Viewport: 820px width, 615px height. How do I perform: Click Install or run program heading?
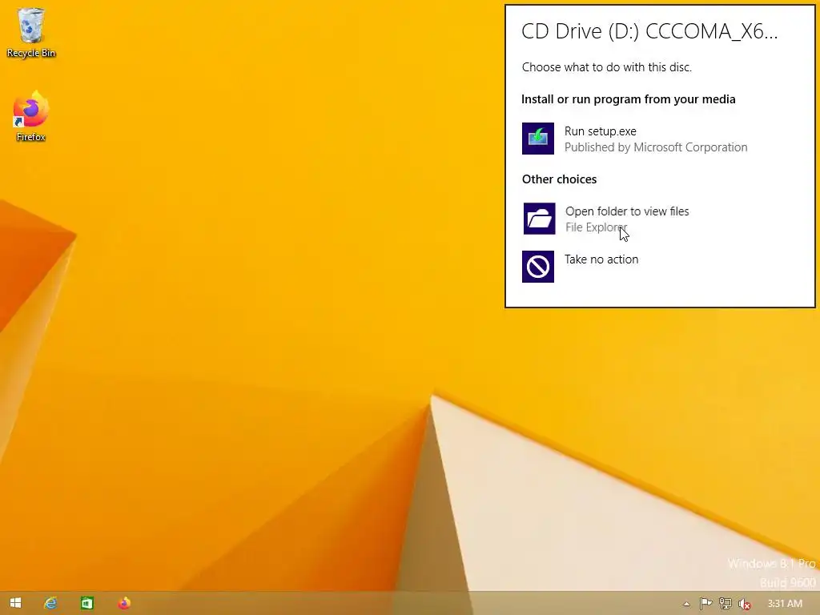point(628,99)
